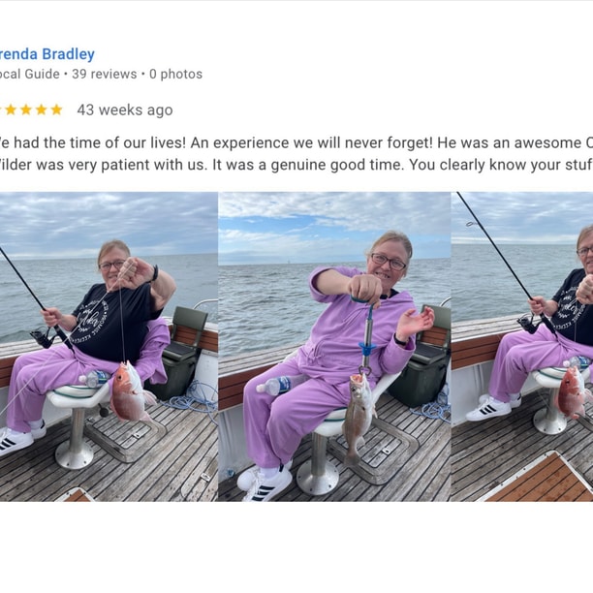
Task: Click the red snapper in the black t-shirt photo
Action: [131, 392]
